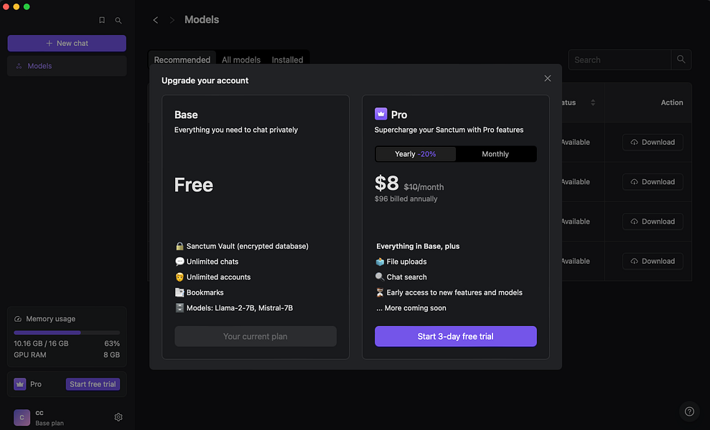The height and width of the screenshot is (430, 710).
Task: Click '10.16 GB / 16 GB' memory value
Action: (x=41, y=343)
